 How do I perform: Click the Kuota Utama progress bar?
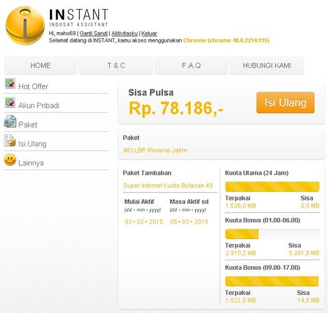click(x=272, y=187)
